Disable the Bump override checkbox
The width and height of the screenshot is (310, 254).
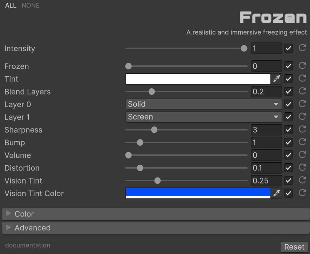click(x=289, y=142)
